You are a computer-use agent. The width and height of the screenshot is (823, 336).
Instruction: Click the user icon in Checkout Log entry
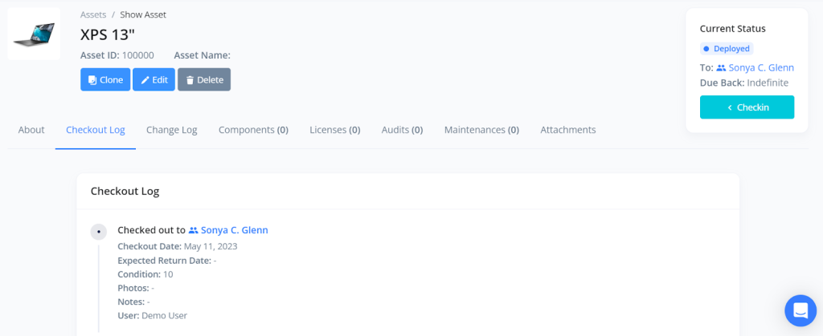(193, 230)
